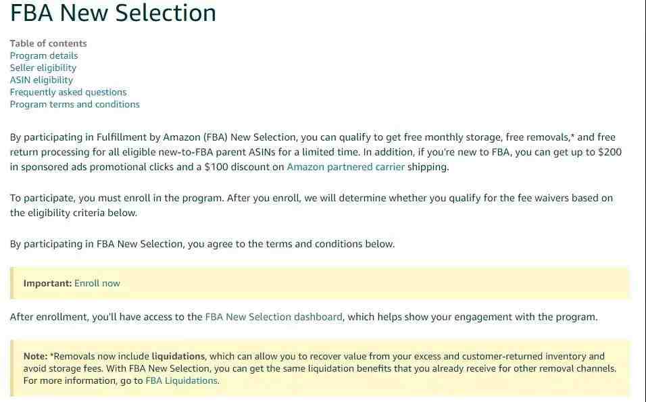
Task: Click the bold Important label
Action: (47, 283)
